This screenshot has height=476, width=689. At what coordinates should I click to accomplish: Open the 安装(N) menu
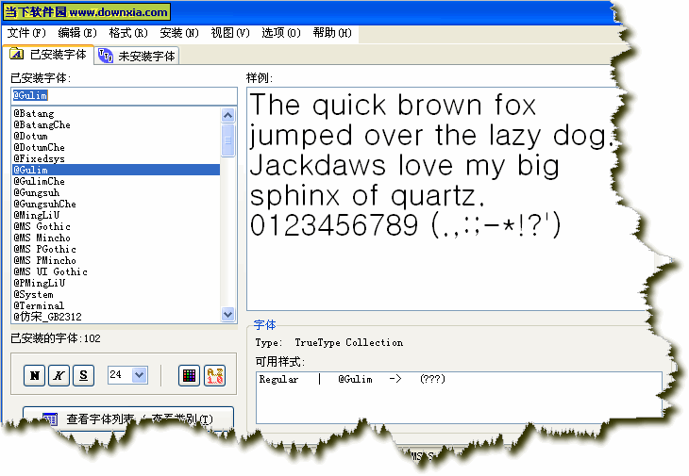click(x=179, y=33)
